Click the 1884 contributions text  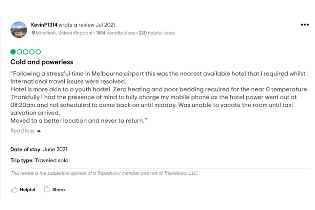115,33
